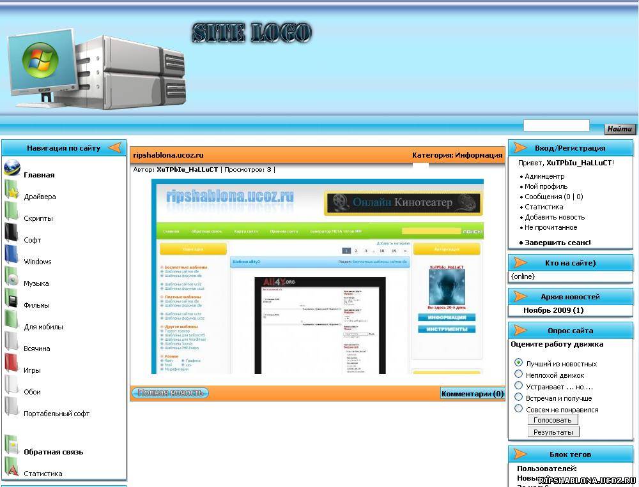The width and height of the screenshot is (639, 487).
Task: Click Завершить сеанс to log out
Action: [557, 243]
